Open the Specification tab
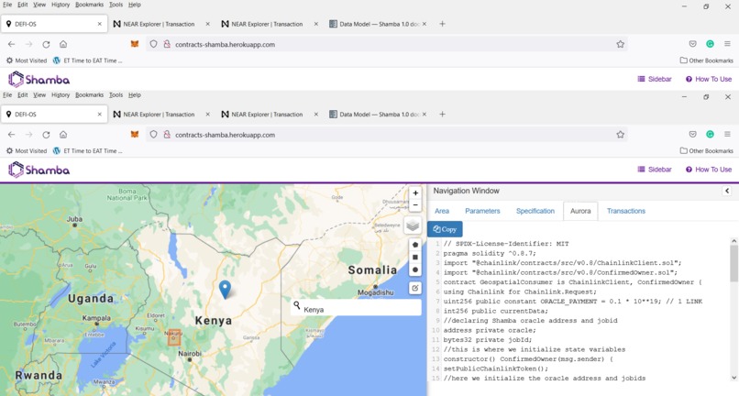Viewport: 739px width, 396px height. click(535, 211)
